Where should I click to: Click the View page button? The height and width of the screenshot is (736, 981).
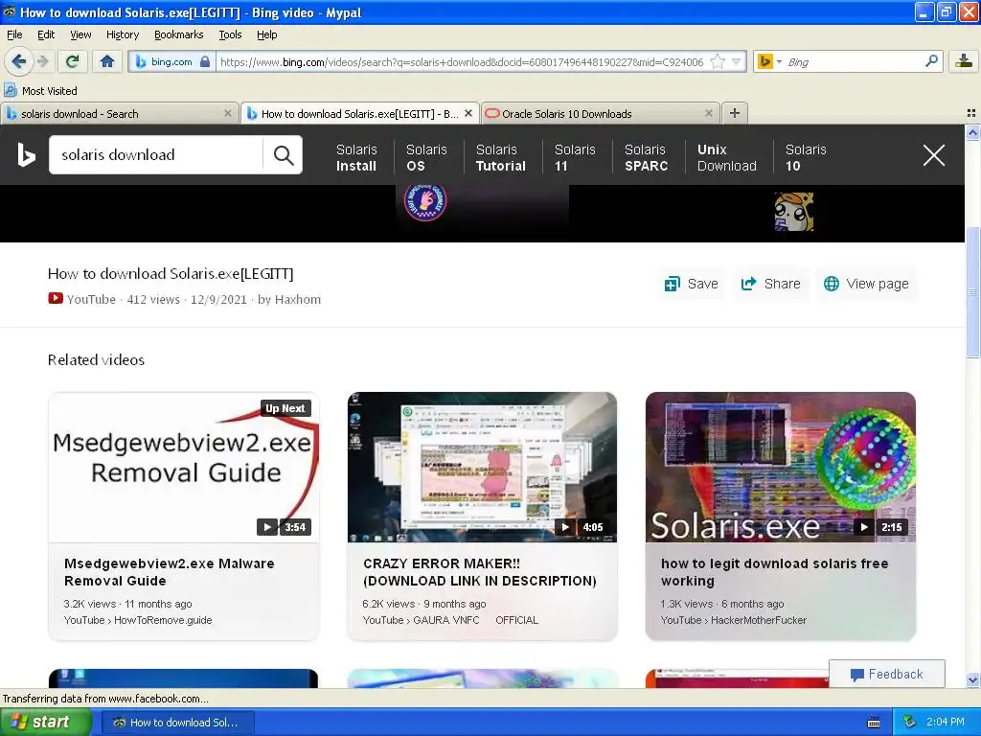point(866,284)
